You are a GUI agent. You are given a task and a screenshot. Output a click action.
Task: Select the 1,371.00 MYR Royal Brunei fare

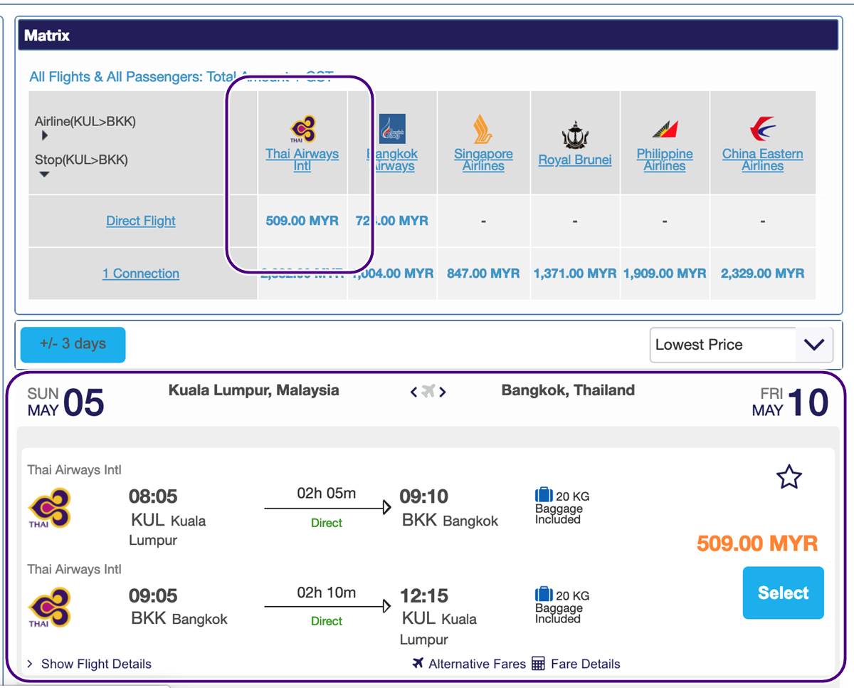point(575,273)
